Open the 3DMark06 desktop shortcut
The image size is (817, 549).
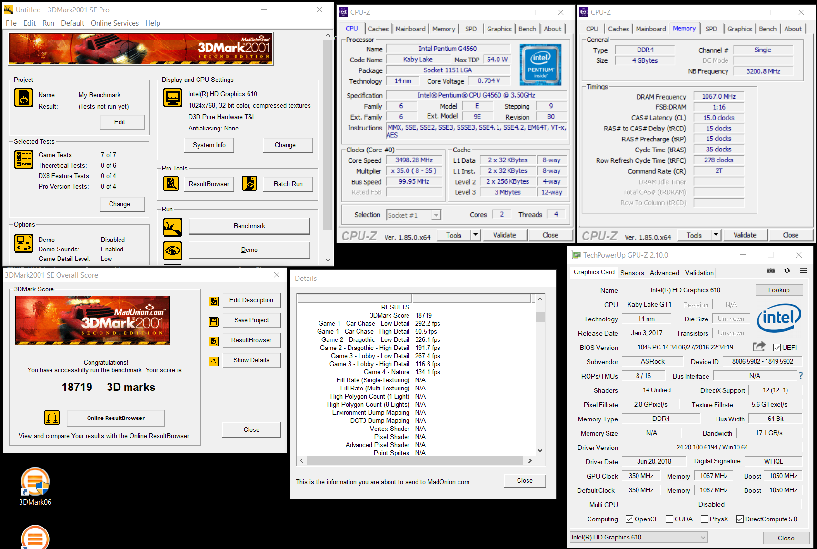coord(35,486)
